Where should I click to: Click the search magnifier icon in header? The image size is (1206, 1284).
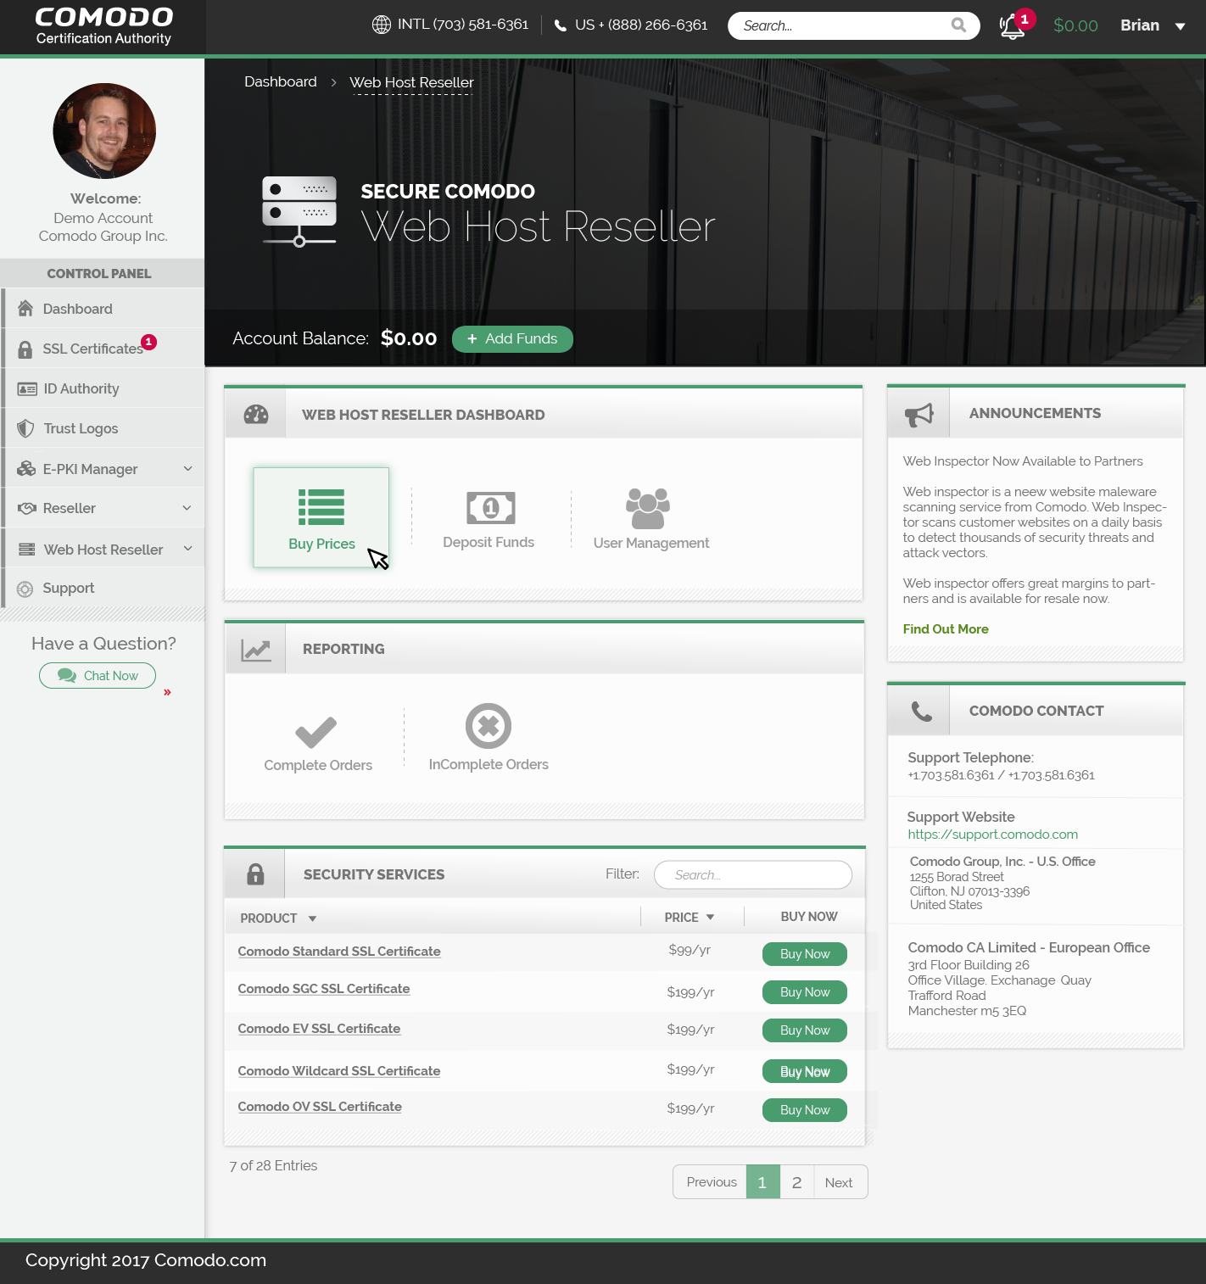coord(958,25)
